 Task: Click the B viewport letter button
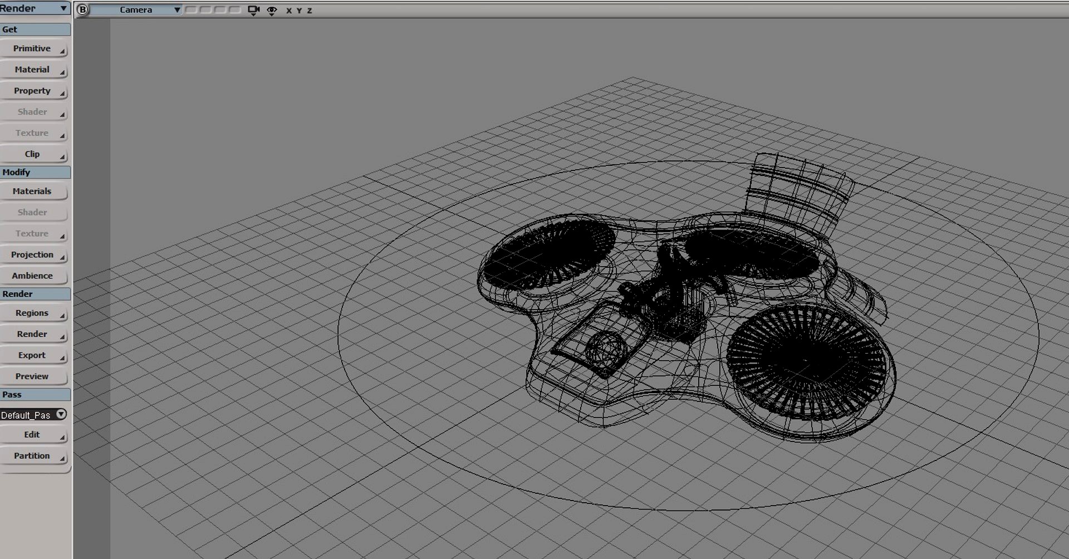(82, 9)
